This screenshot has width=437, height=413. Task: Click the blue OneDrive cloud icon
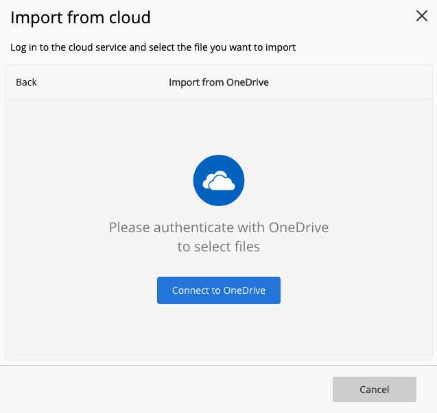point(219,180)
